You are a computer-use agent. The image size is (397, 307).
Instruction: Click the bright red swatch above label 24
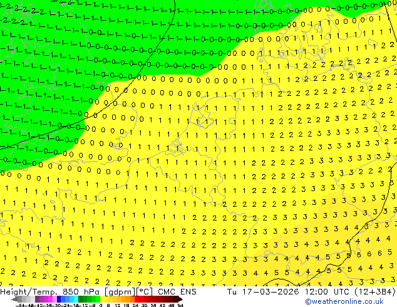[137, 299]
